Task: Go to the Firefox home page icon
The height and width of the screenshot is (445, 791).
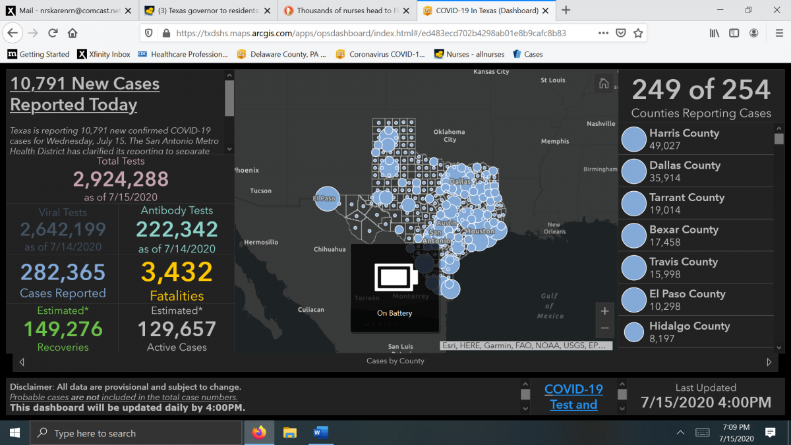Action: [73, 33]
